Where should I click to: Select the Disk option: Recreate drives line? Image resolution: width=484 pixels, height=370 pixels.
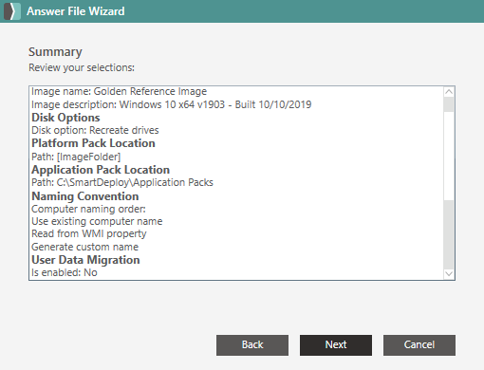[95, 130]
